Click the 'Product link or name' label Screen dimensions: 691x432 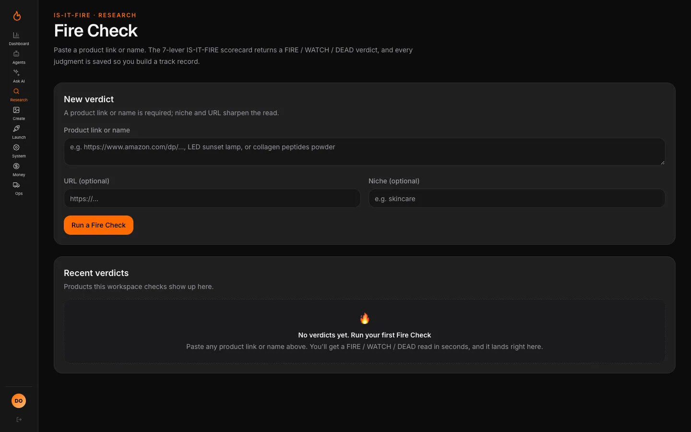tap(97, 130)
